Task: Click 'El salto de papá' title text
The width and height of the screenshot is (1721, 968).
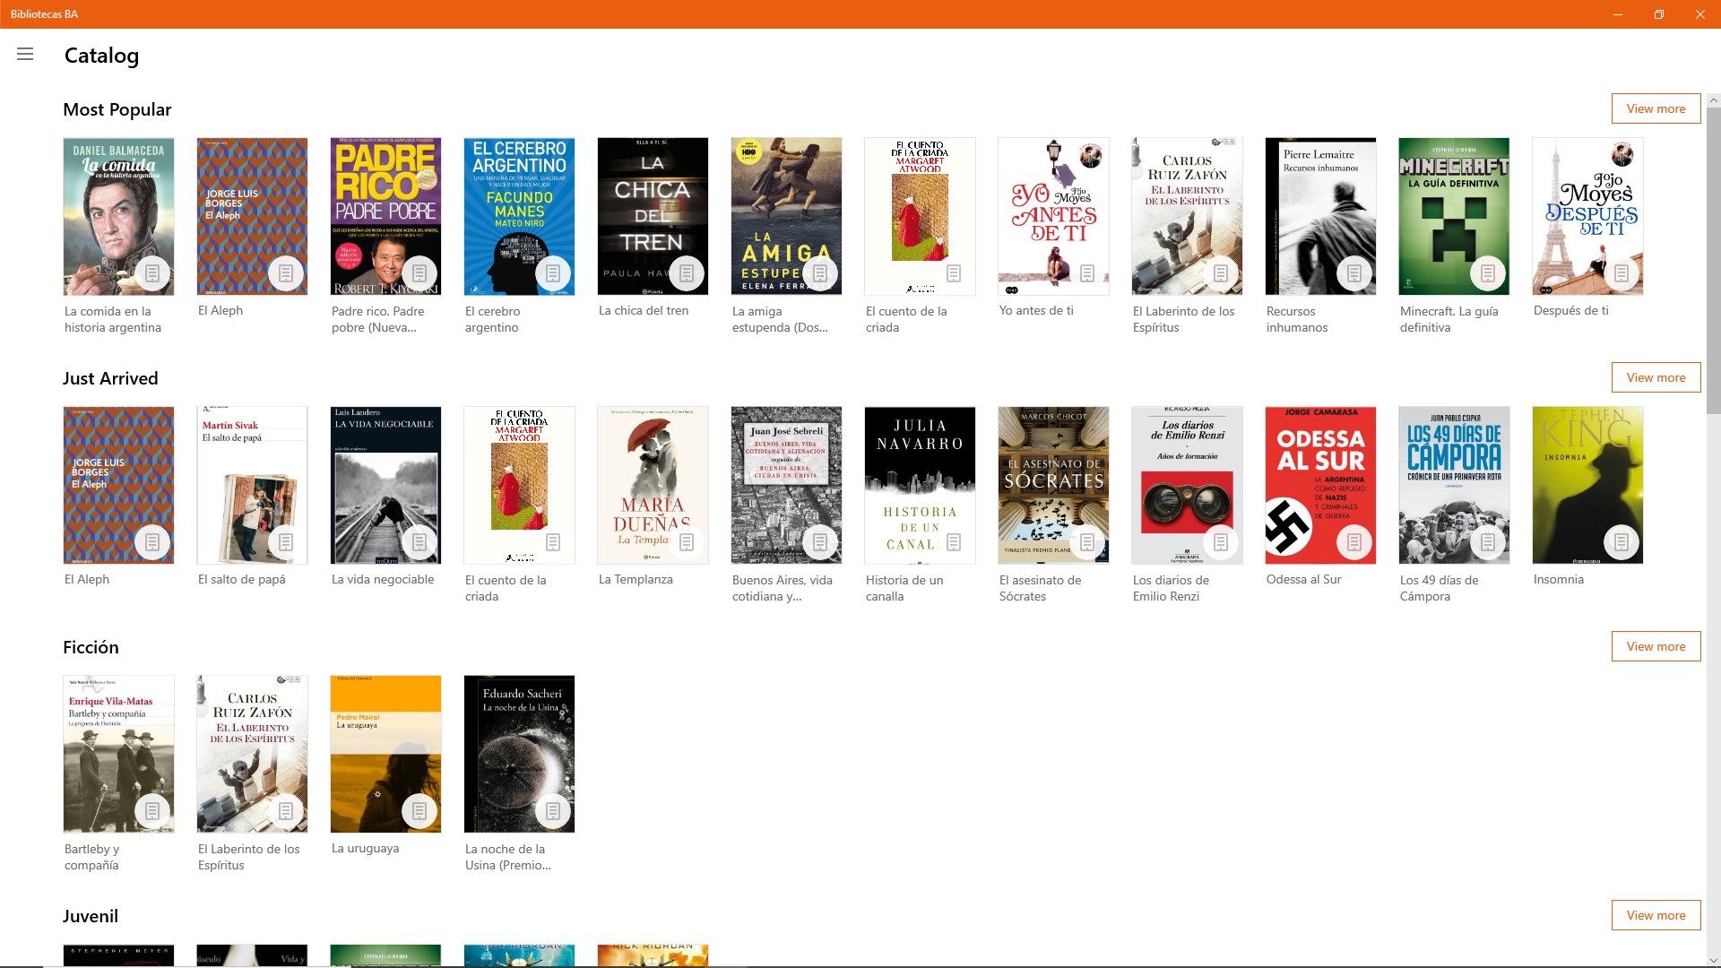Action: (x=242, y=579)
